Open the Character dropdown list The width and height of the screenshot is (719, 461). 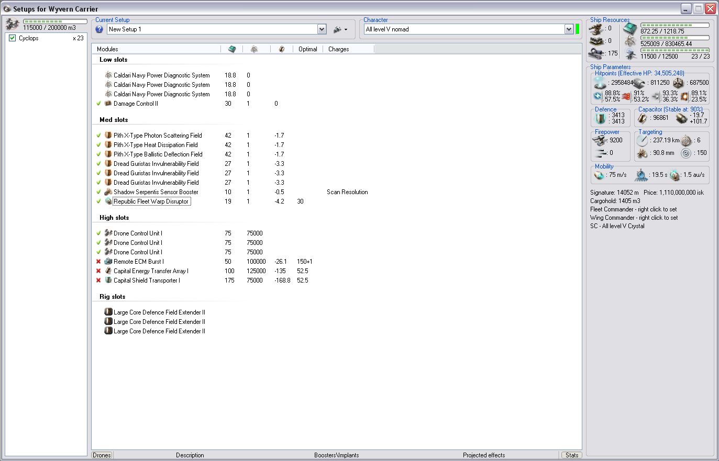[569, 29]
